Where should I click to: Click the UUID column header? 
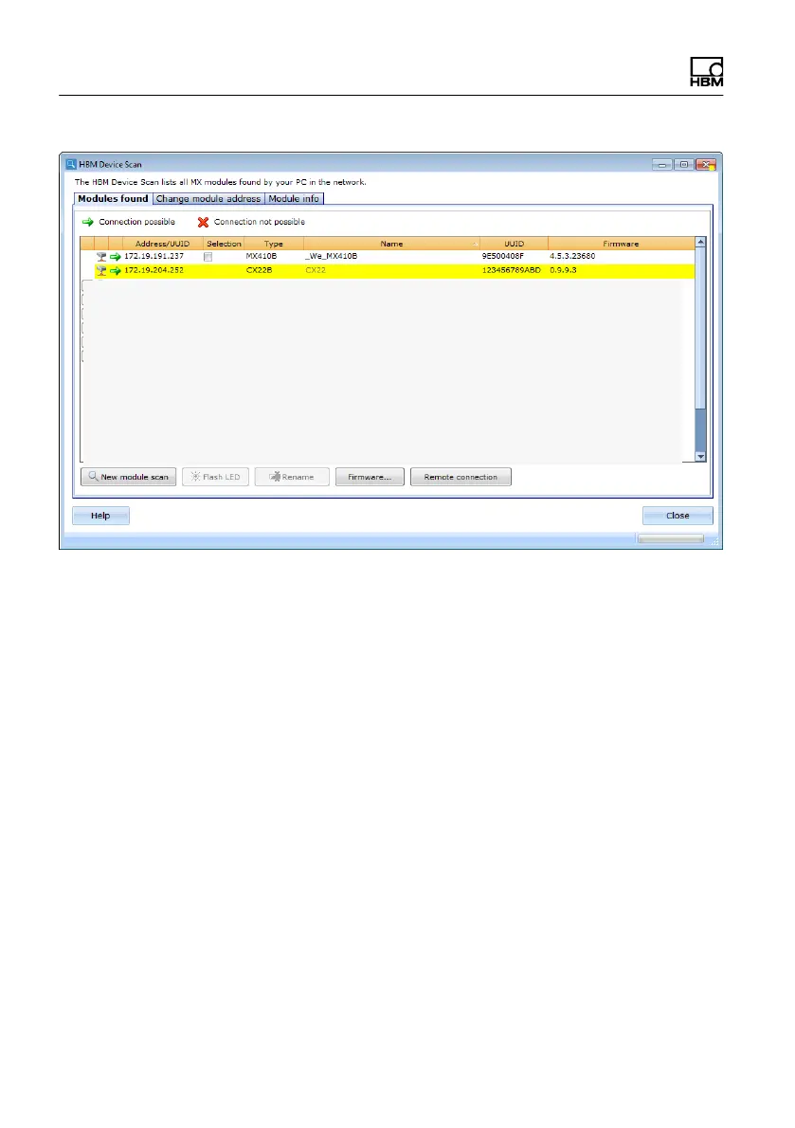coord(514,244)
